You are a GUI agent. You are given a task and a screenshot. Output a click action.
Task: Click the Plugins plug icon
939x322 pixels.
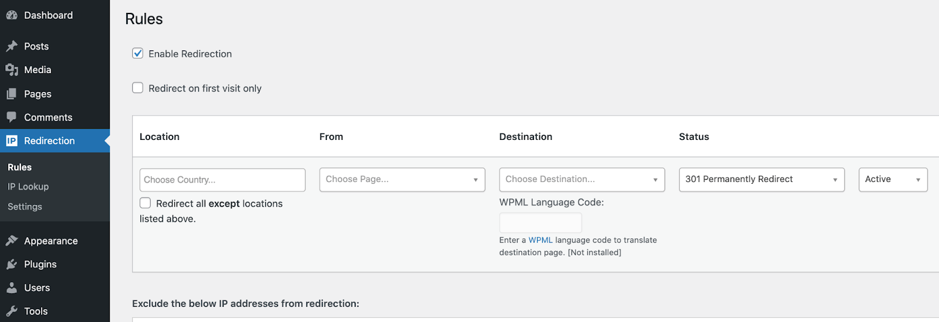[12, 264]
